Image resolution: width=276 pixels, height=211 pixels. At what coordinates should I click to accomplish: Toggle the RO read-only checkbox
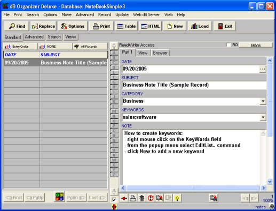228,45
